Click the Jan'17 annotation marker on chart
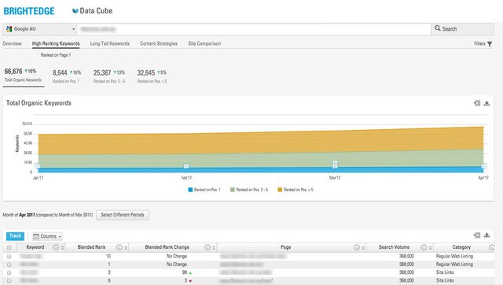 coord(38,166)
